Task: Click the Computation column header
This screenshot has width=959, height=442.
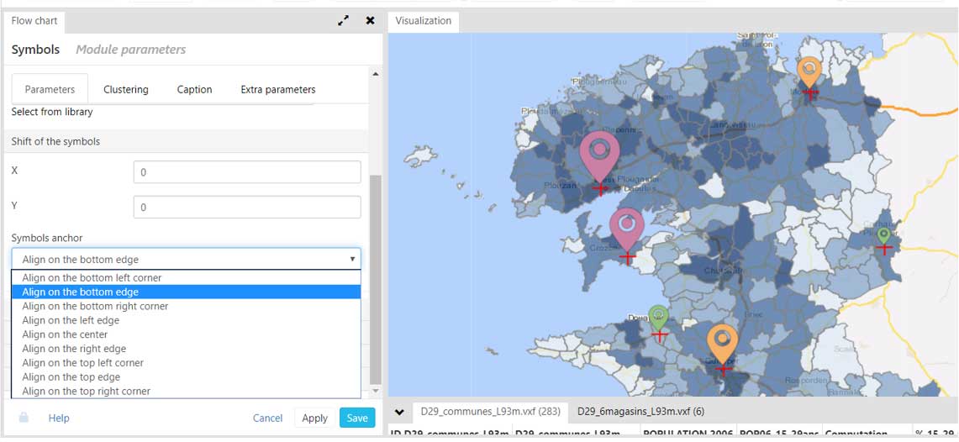Action: pos(867,433)
